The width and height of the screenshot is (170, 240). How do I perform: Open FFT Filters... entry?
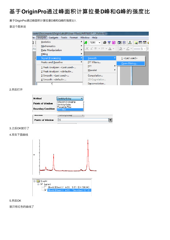[94, 62]
